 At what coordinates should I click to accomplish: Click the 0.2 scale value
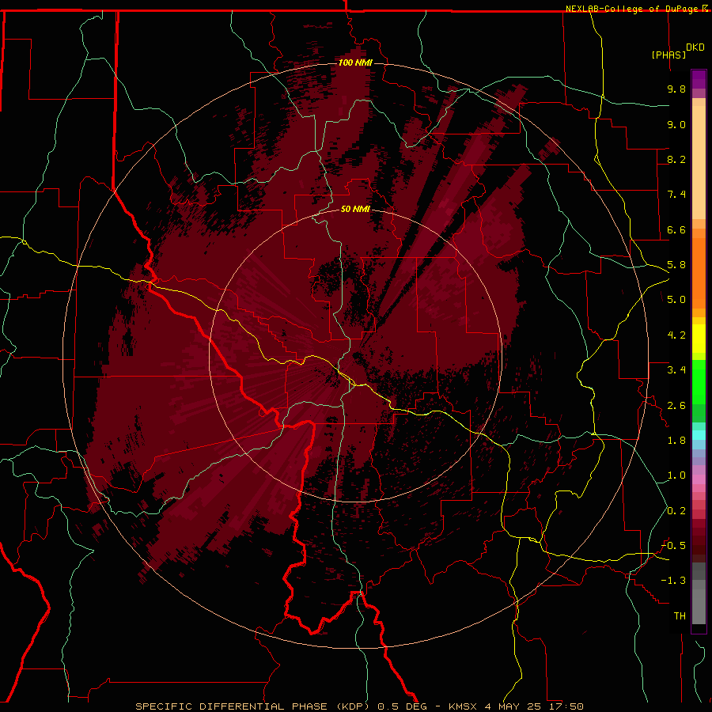676,511
